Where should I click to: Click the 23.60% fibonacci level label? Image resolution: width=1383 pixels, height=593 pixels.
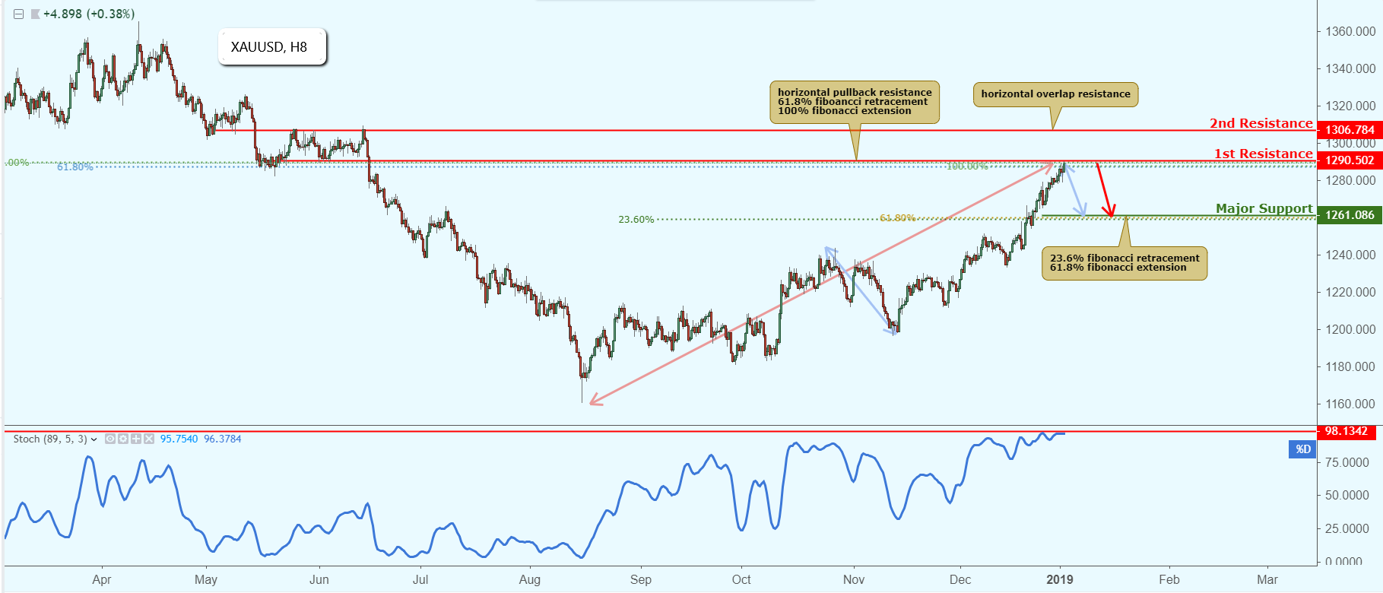tap(636, 220)
